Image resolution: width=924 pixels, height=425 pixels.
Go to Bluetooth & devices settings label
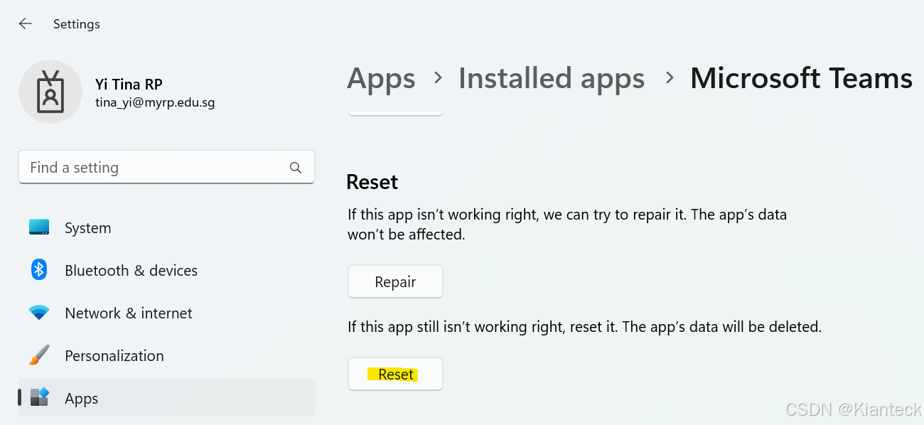[131, 271]
